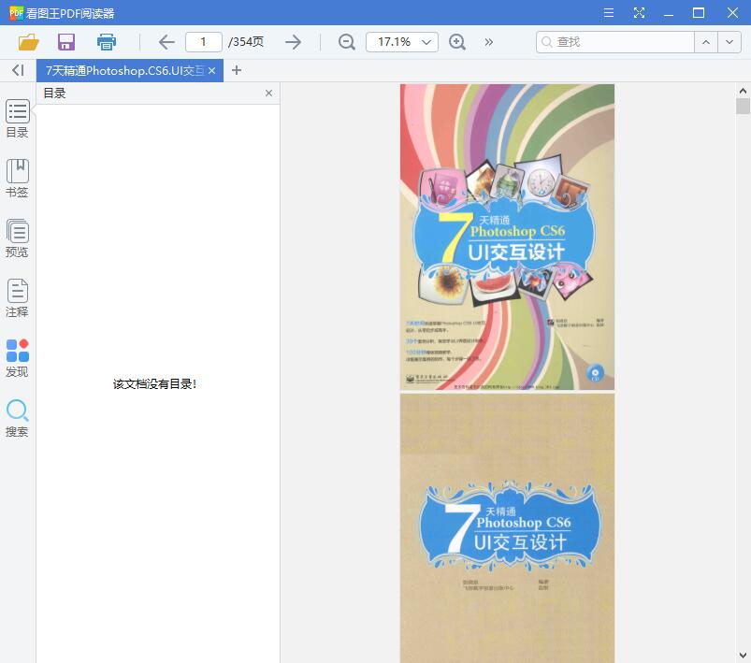Close the 7天精通Photoshop.CS6 tab
751x663 pixels.
click(211, 71)
